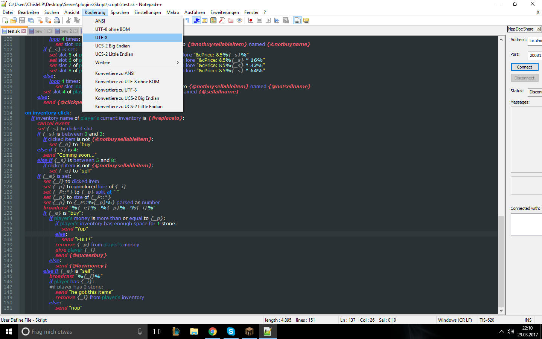The height and width of the screenshot is (339, 542).
Task: Save the current file via toolbar
Action: click(x=22, y=21)
